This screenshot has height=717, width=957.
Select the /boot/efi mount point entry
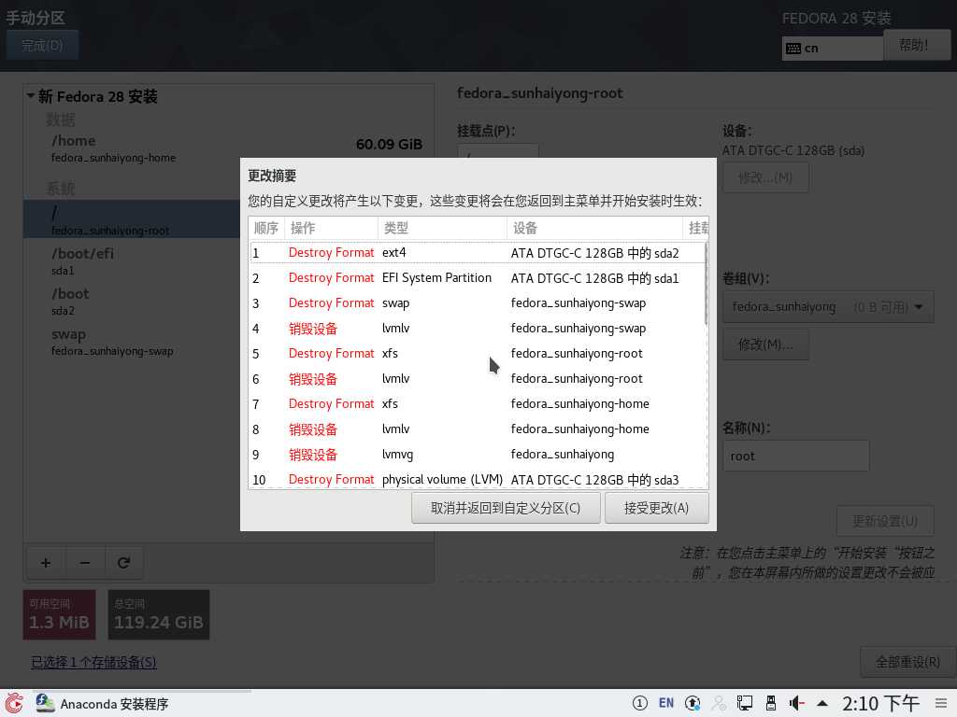click(131, 261)
